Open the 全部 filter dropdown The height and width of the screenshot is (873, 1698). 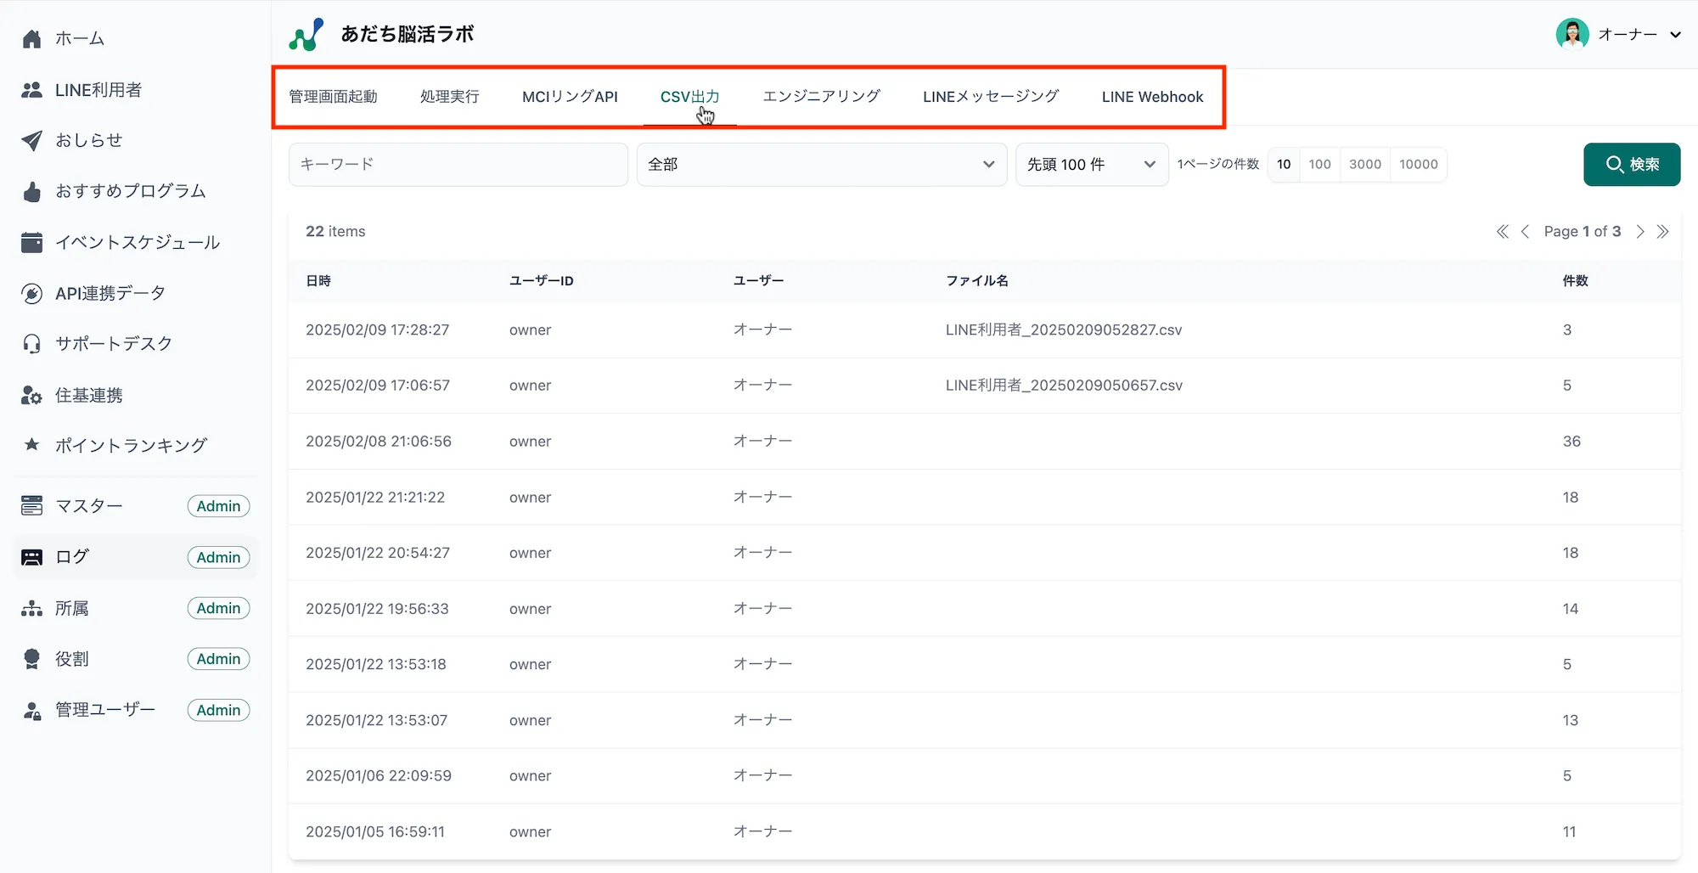820,164
